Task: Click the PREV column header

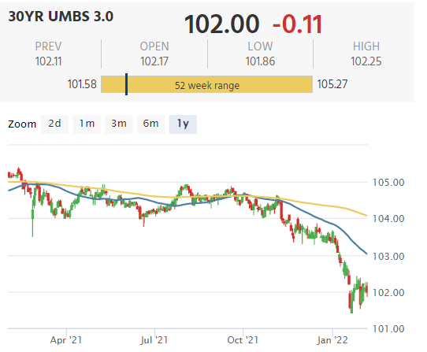Action: pyautogui.click(x=49, y=46)
